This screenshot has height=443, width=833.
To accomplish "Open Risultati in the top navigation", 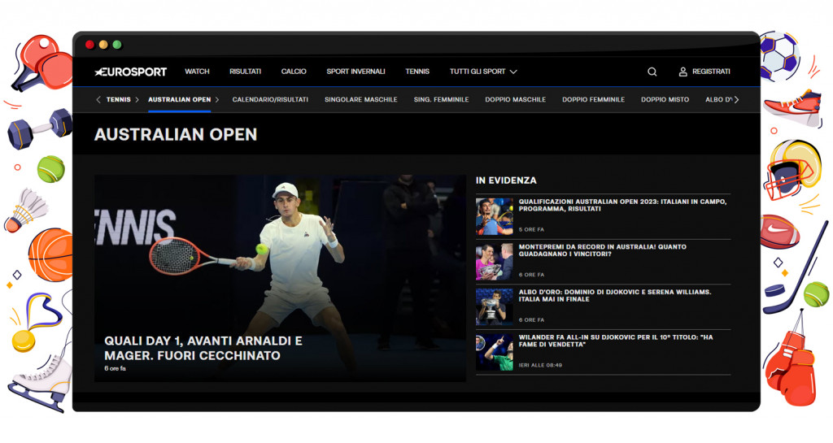I will click(245, 72).
